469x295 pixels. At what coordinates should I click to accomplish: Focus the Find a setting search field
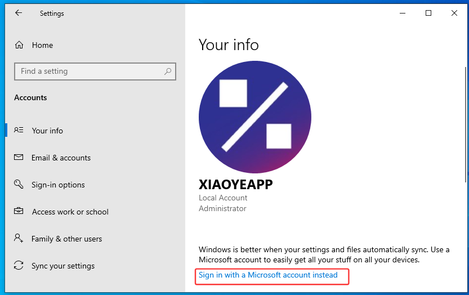[x=90, y=71]
